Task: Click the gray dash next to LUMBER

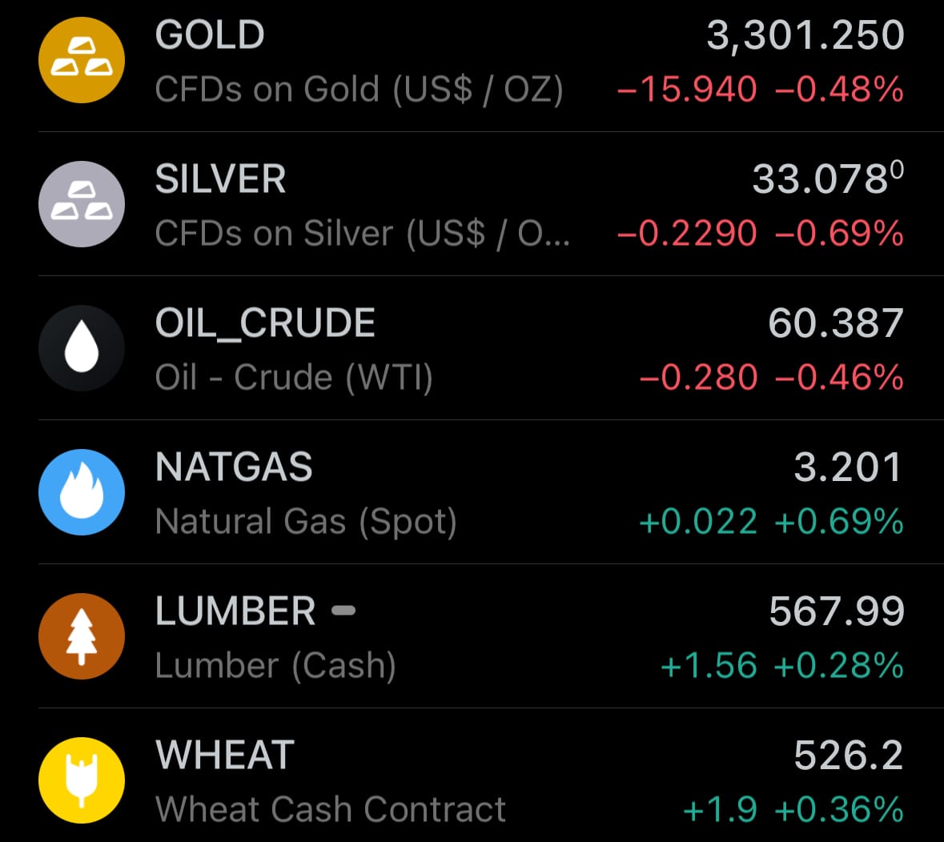Action: click(x=343, y=611)
